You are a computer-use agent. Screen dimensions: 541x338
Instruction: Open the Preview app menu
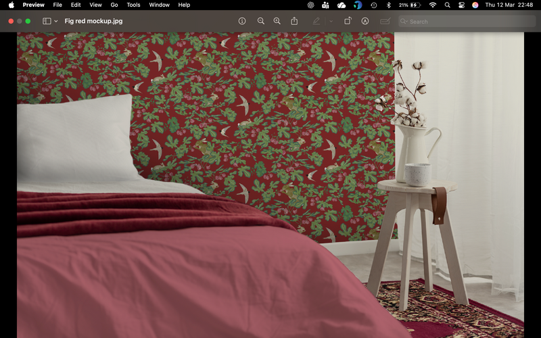pos(33,5)
